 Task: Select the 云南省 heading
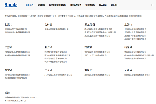(x=128, y=70)
